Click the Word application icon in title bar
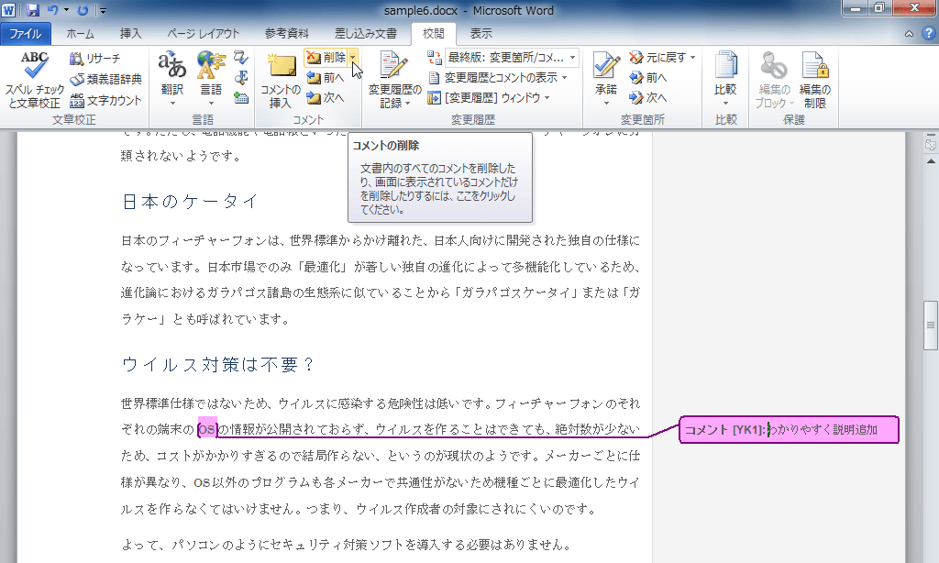Image resolution: width=939 pixels, height=563 pixels. point(8,10)
